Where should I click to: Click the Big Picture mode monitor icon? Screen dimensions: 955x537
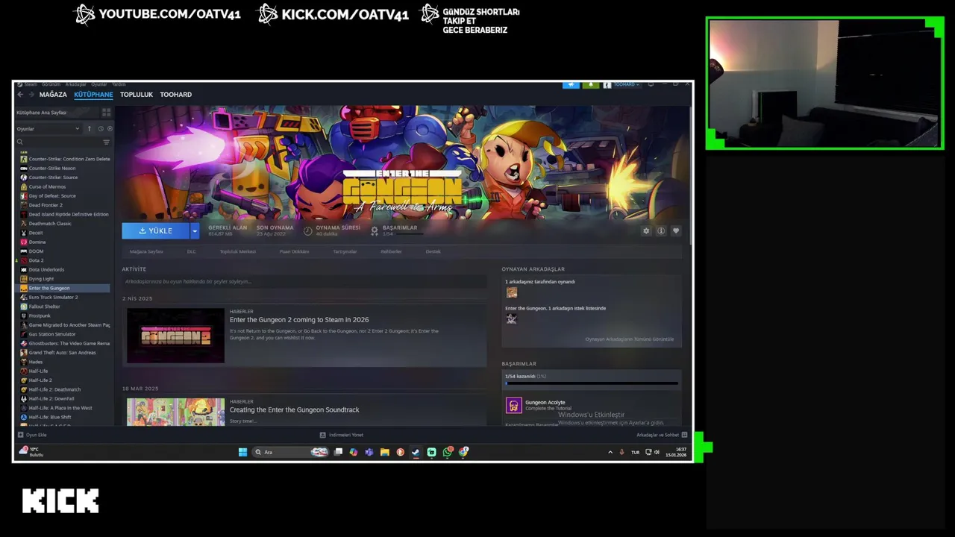click(651, 84)
